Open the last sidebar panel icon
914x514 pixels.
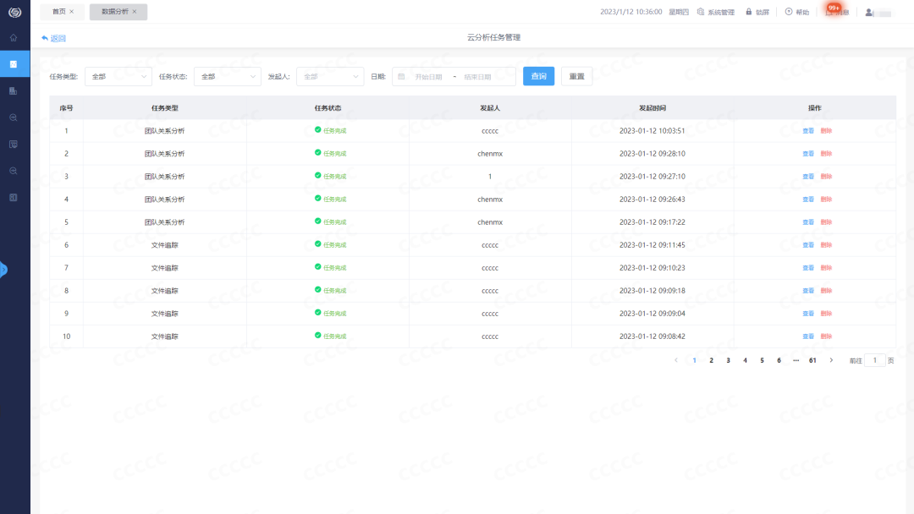pyautogui.click(x=14, y=198)
